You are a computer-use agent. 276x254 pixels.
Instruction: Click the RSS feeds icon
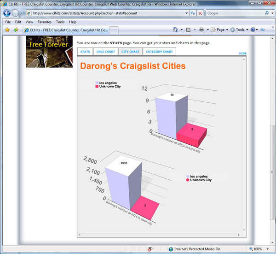[x=188, y=30]
